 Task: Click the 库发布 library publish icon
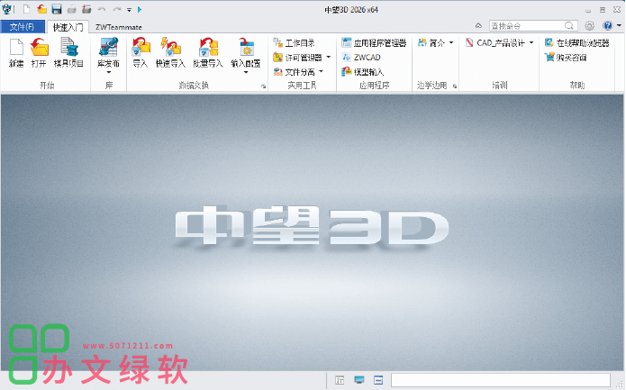(x=109, y=48)
